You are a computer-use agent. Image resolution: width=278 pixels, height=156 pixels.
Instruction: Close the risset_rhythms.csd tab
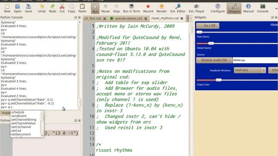182,18
